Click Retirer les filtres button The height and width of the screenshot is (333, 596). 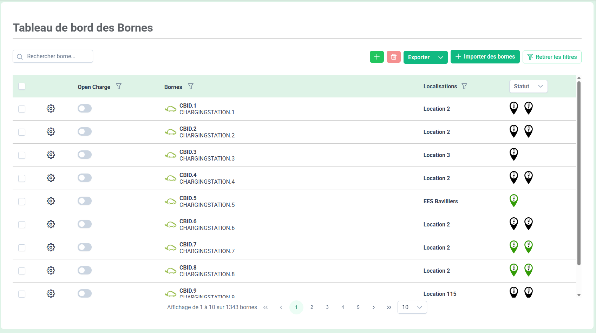pos(552,57)
